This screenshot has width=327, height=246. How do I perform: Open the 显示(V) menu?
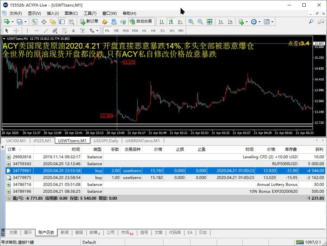(34, 14)
